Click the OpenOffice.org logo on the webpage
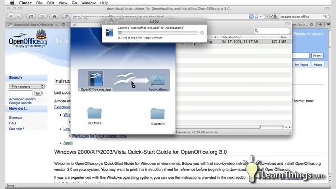336x189 pixels. [x=28, y=39]
